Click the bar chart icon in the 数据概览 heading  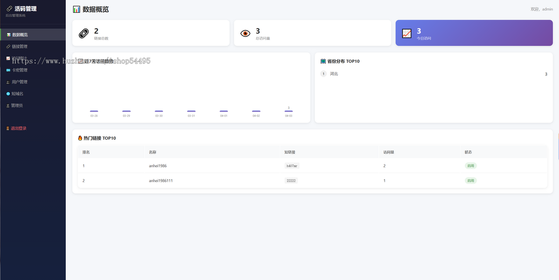tap(76, 9)
